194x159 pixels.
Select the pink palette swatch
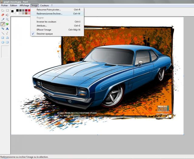coord(29,13)
